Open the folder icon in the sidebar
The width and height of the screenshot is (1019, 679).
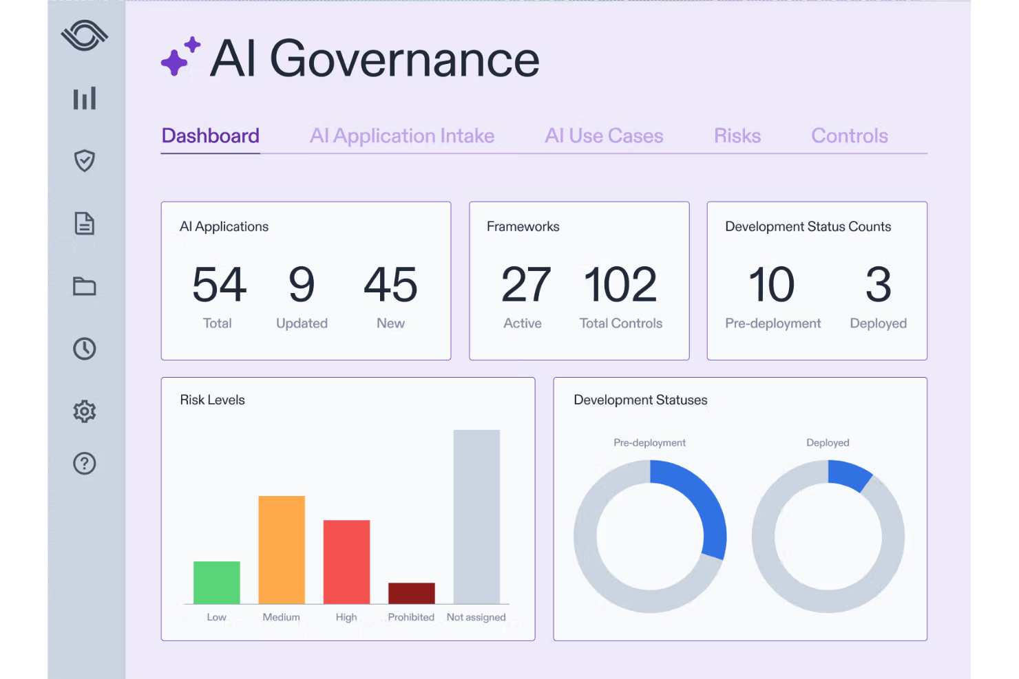(x=85, y=286)
